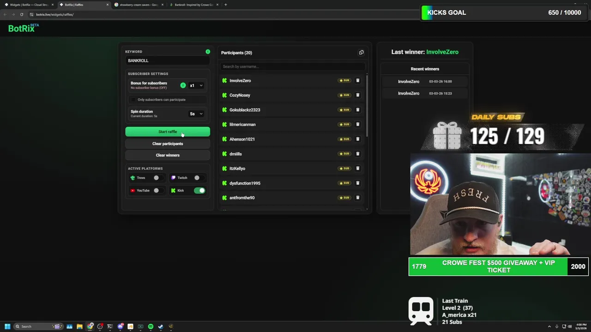Remove dysfunction1995 using the trash icon
The image size is (591, 332).
[357, 183]
